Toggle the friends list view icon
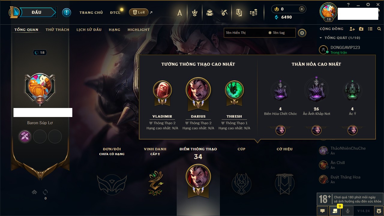The height and width of the screenshot is (216, 384). pyautogui.click(x=370, y=29)
